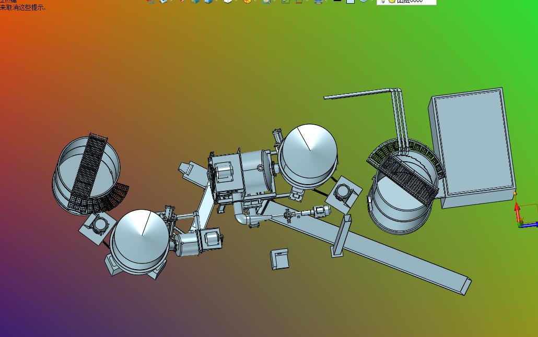Open the 图层0000 layer dropdown

pyautogui.click(x=406, y=2)
